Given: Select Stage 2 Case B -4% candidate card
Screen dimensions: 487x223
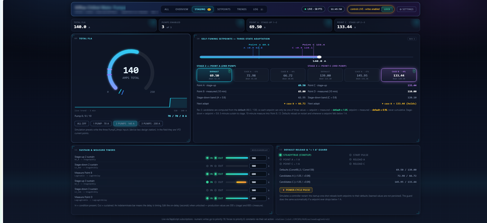Looking at the screenshot, I should [288, 75].
